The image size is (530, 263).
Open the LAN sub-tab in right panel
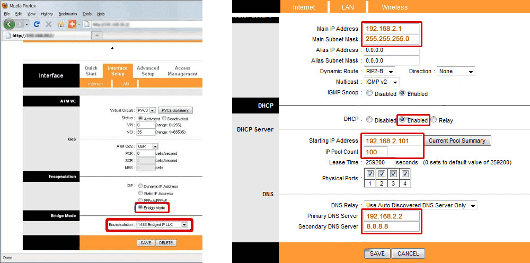[347, 7]
